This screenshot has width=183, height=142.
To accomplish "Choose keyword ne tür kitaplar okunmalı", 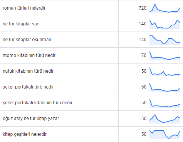I will pos(27,40).
